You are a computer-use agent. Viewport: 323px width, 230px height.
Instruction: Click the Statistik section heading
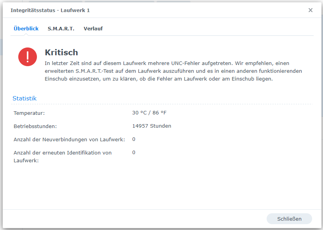point(24,98)
